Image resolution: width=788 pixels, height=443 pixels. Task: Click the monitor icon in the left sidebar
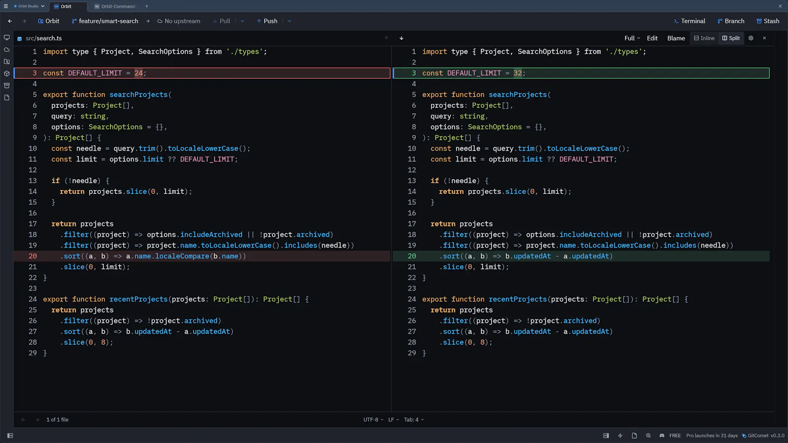pyautogui.click(x=7, y=37)
